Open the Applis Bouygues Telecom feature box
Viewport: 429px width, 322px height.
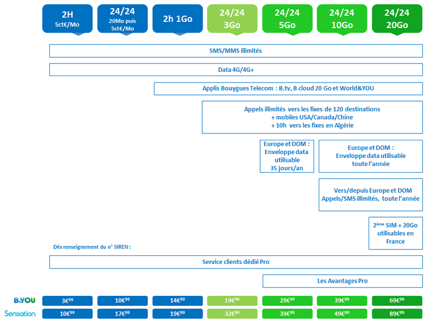(288, 89)
